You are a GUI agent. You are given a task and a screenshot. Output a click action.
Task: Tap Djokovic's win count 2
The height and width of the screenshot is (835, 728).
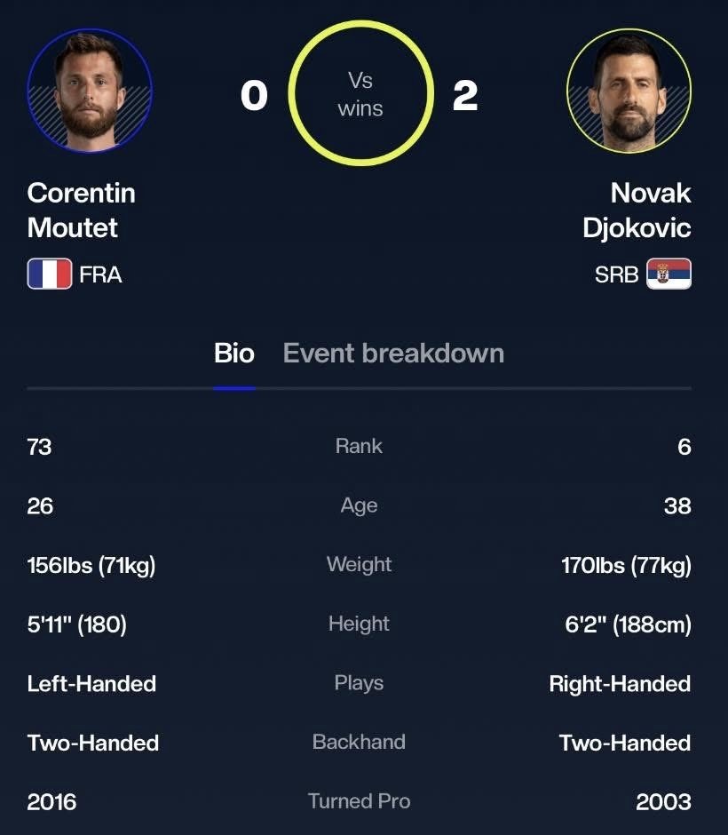tap(465, 96)
